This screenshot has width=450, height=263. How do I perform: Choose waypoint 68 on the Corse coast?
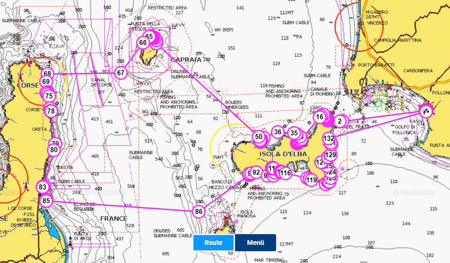[47, 74]
